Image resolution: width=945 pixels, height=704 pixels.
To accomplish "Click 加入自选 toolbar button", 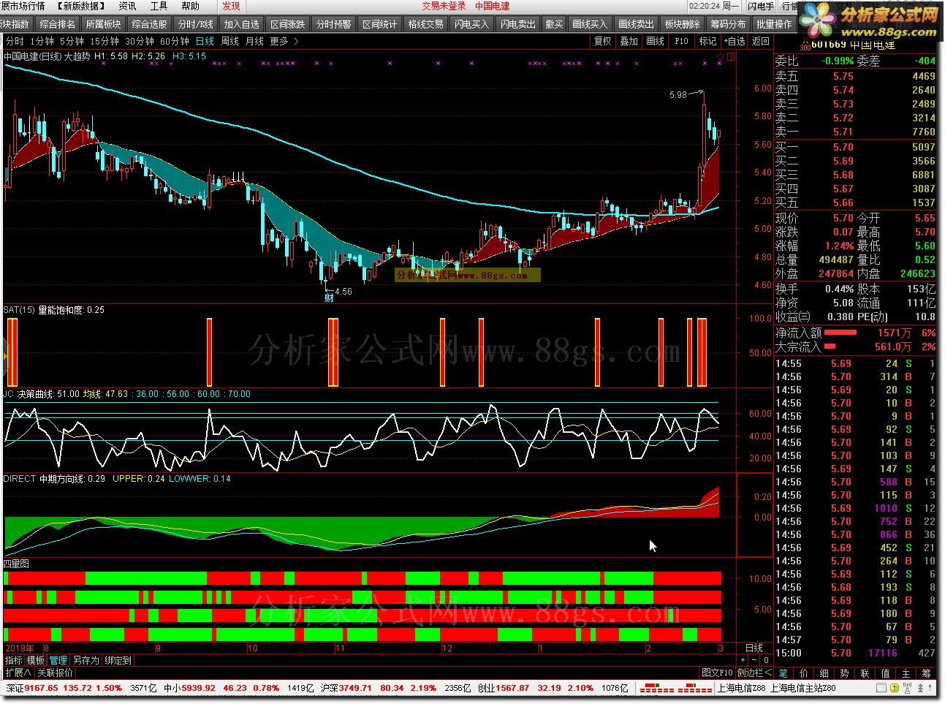I will (x=242, y=24).
